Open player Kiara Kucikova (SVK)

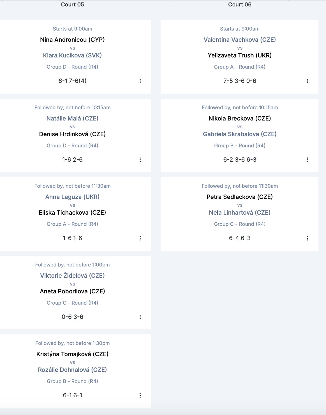(72, 55)
